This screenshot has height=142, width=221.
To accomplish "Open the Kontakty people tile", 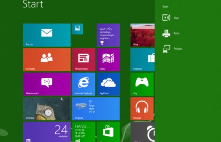I will click(47, 60).
